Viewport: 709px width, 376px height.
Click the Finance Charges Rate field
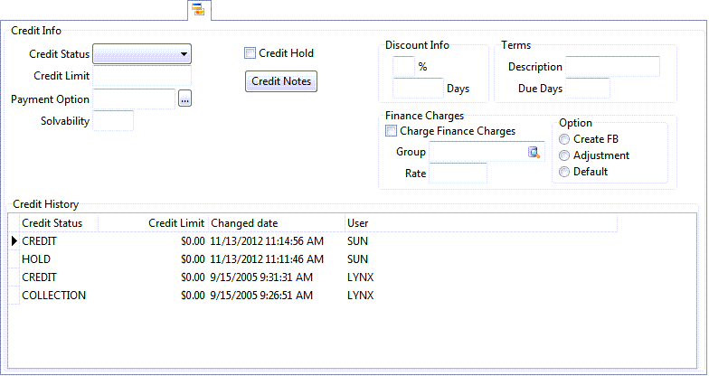pyautogui.click(x=458, y=173)
